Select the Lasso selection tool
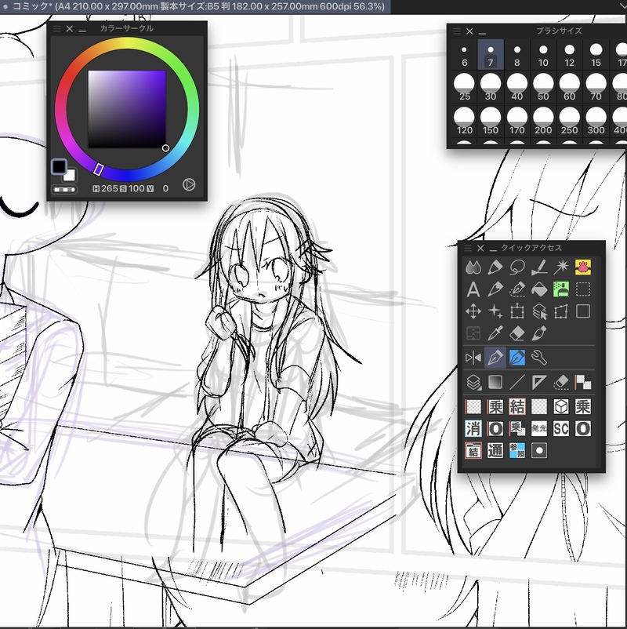Image resolution: width=627 pixels, height=629 pixels. coord(517,267)
